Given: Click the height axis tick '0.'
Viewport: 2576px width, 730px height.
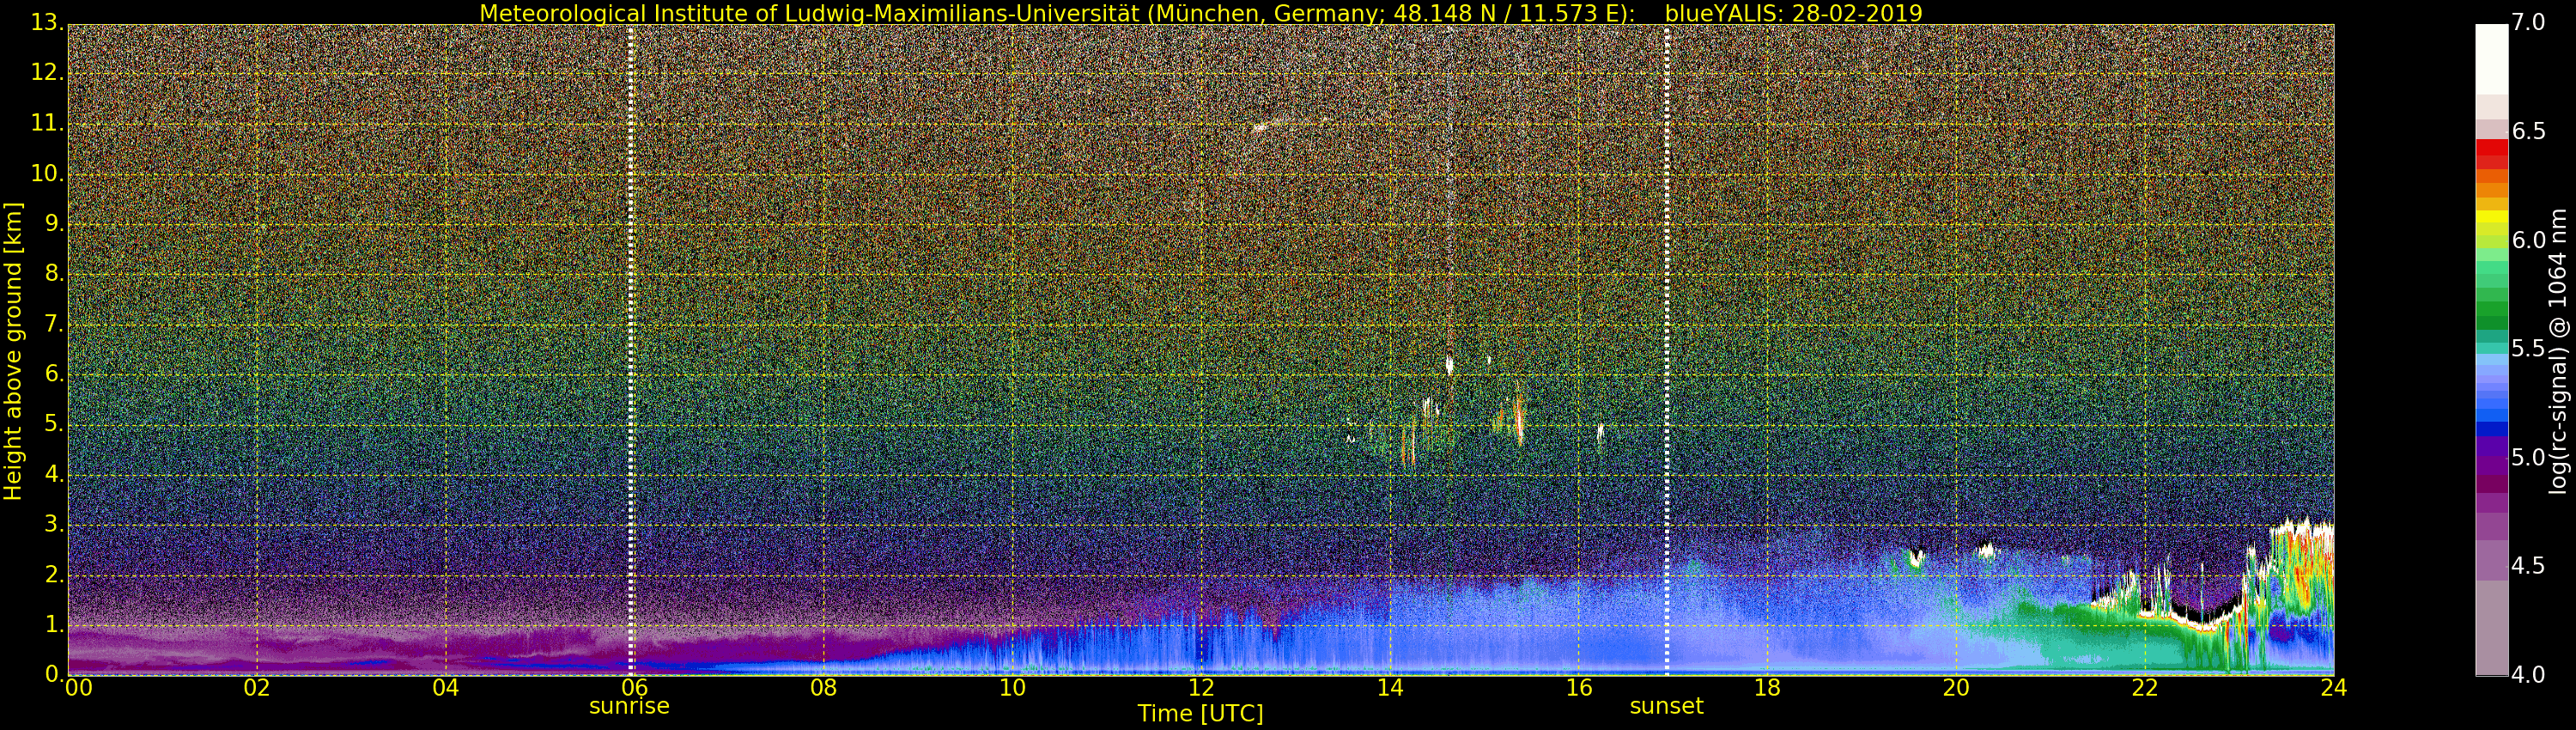Looking at the screenshot, I should [x=54, y=674].
